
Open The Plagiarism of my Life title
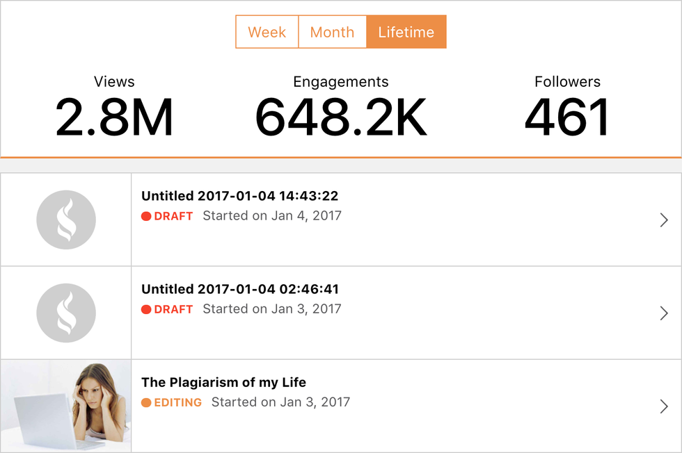click(223, 382)
